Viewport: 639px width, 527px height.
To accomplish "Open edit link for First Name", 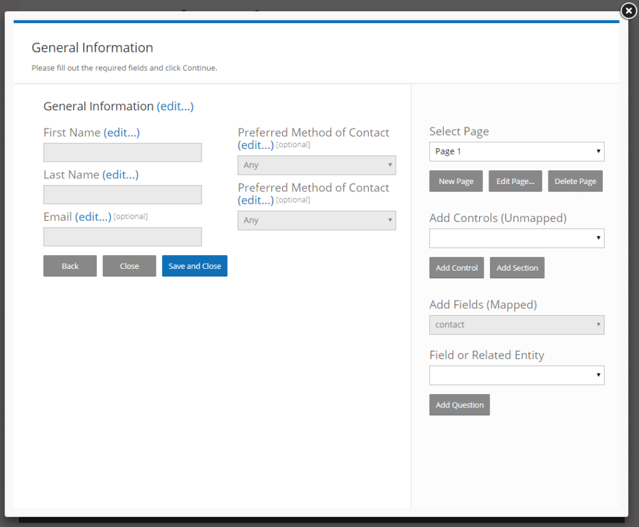I will click(x=122, y=132).
